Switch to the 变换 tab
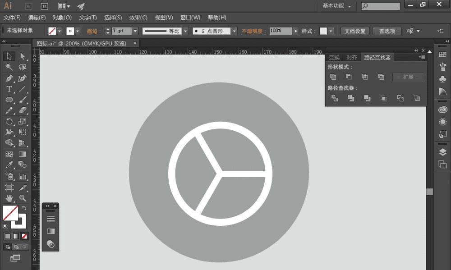Image resolution: width=451 pixels, height=270 pixels. [334, 58]
